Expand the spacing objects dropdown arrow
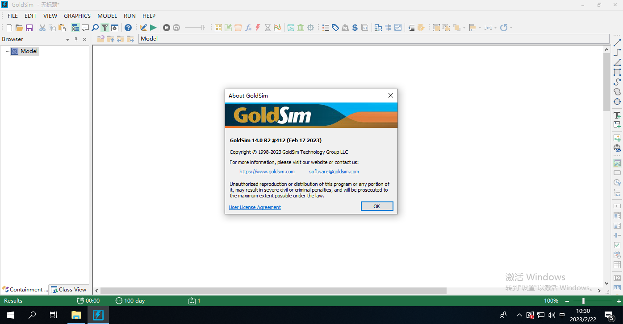This screenshot has width=623, height=324. click(x=496, y=28)
